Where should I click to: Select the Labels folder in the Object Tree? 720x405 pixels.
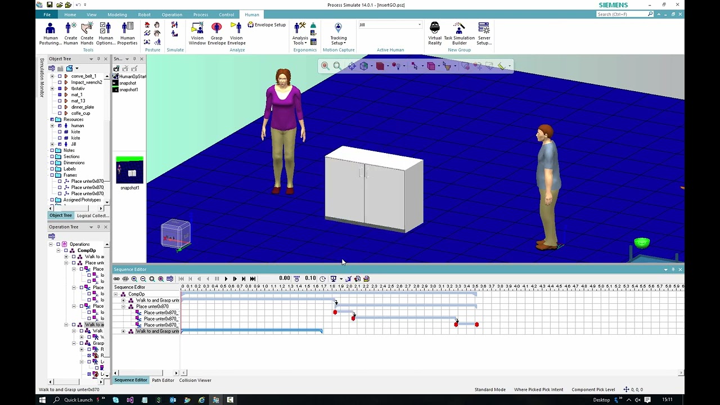pyautogui.click(x=70, y=169)
